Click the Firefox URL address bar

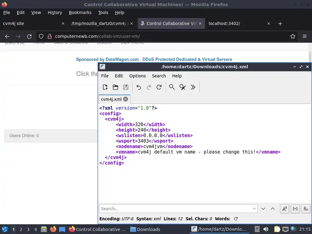coord(167,37)
